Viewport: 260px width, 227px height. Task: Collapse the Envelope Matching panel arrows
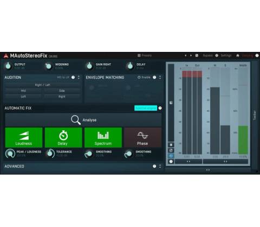pos(160,77)
